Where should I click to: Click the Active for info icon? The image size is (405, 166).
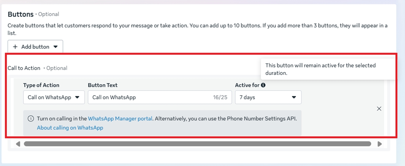click(x=263, y=85)
